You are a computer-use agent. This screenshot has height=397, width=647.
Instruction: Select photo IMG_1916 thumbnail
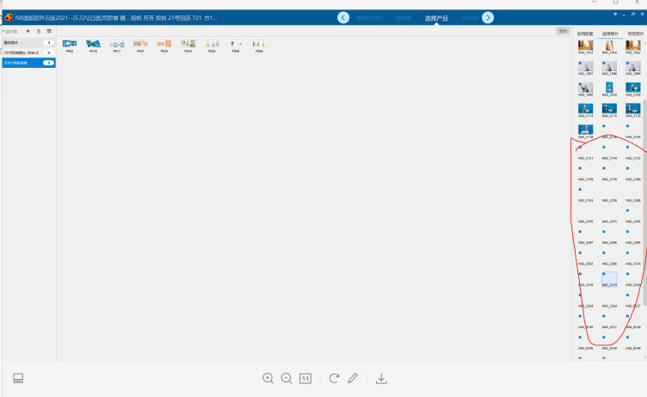609,47
